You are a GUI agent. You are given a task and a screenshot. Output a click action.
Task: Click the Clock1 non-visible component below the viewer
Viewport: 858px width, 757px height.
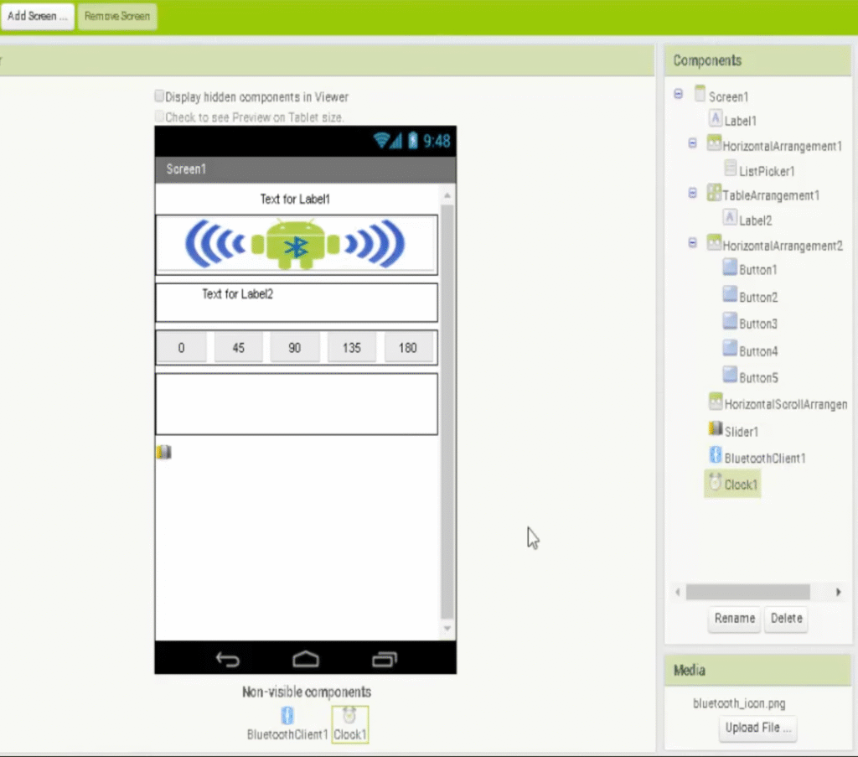[x=349, y=716]
